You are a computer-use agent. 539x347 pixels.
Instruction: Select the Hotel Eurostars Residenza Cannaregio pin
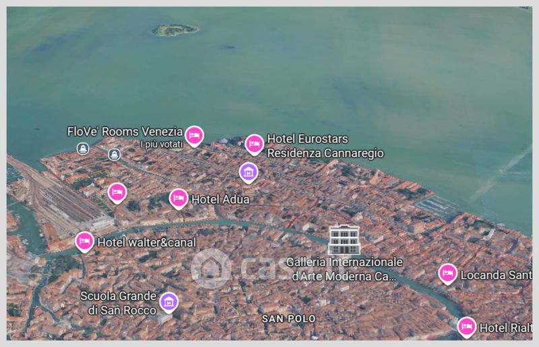coord(254,143)
